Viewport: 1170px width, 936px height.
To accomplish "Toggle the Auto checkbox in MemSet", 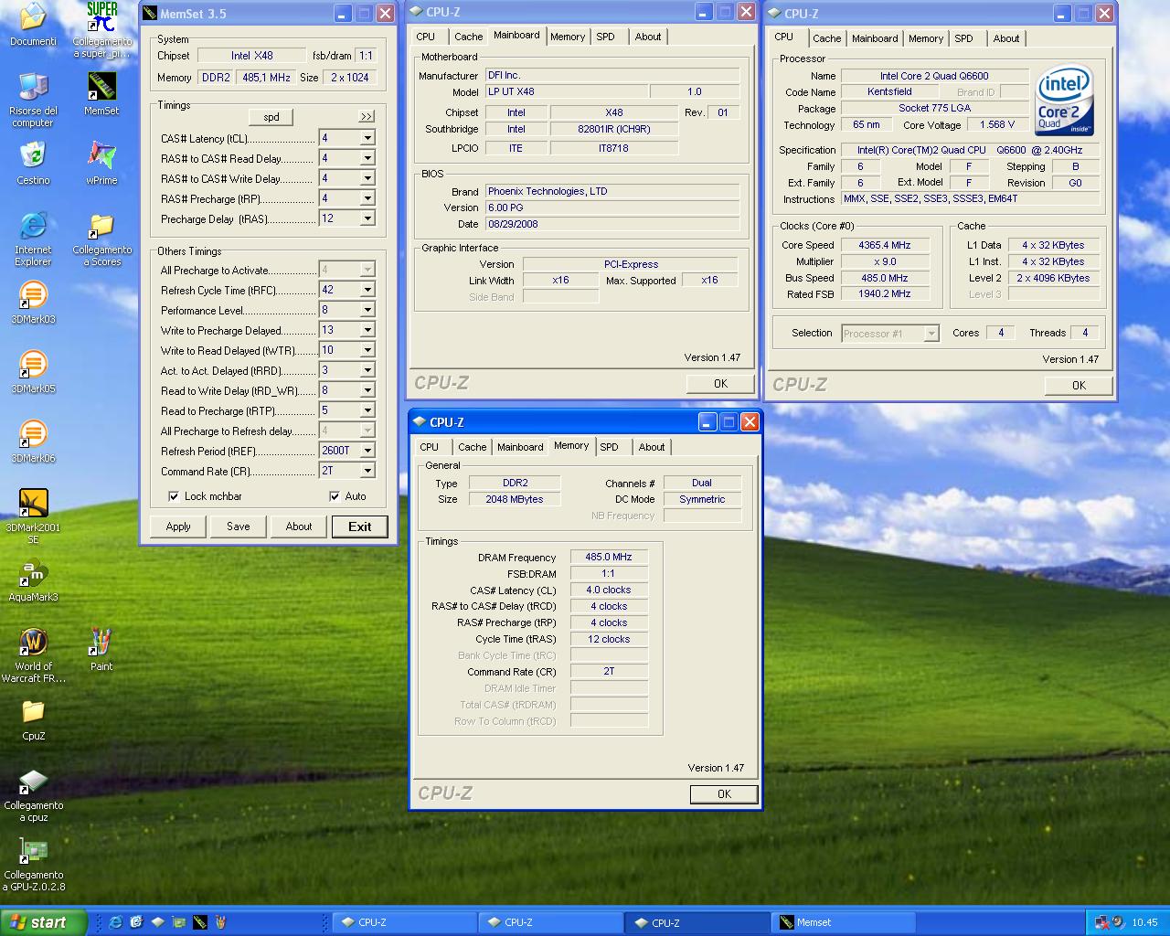I will (x=335, y=496).
